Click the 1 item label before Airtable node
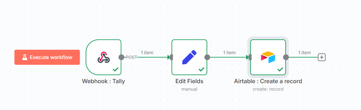 [229, 52]
